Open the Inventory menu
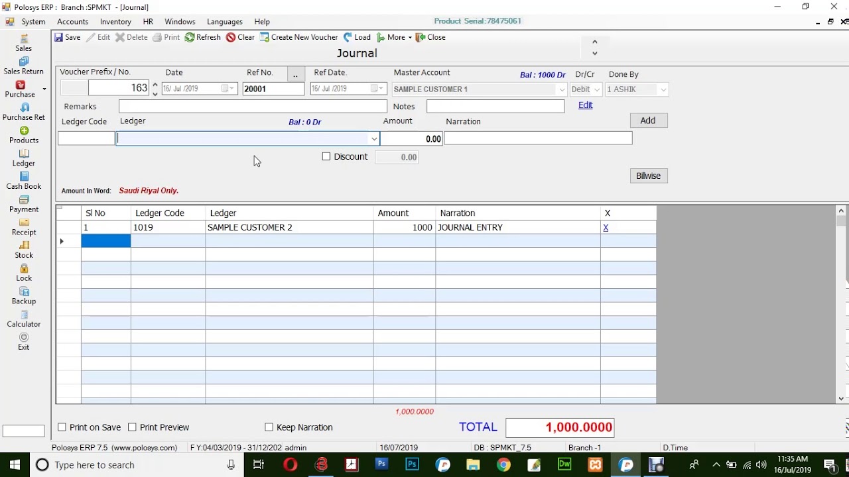The height and width of the screenshot is (477, 849). click(115, 22)
